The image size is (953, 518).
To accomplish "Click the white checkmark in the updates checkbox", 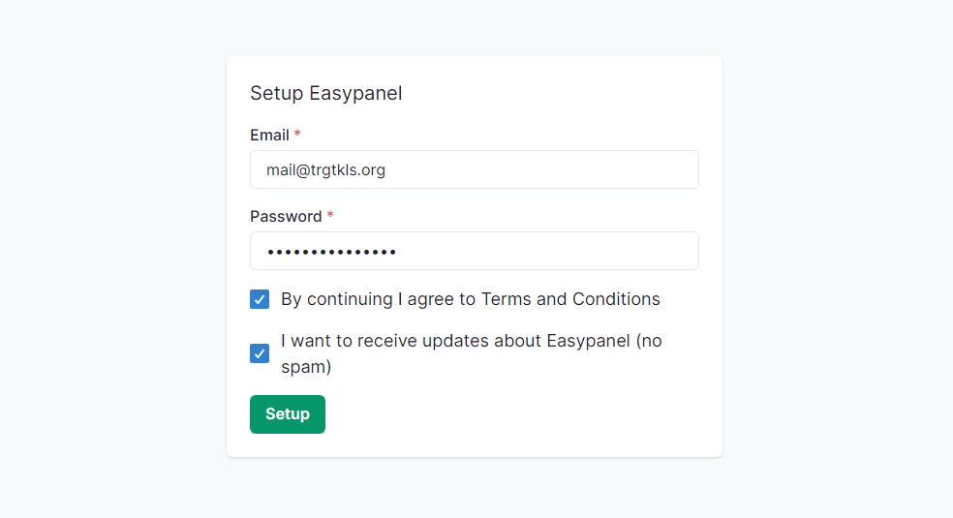I will click(x=260, y=353).
